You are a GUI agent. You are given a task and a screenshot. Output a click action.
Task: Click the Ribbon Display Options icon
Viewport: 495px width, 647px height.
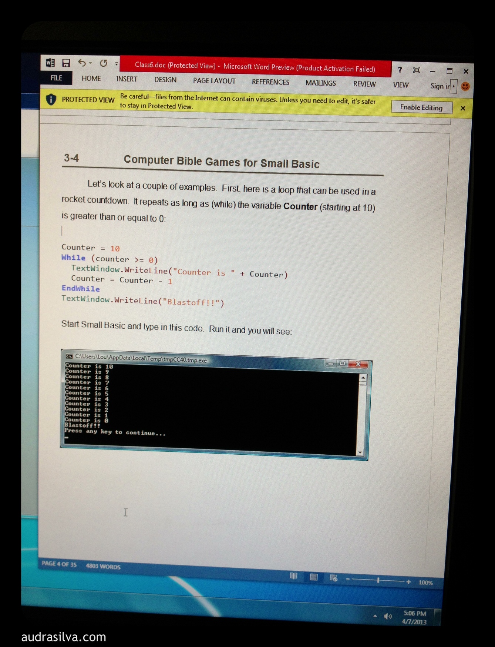(417, 70)
